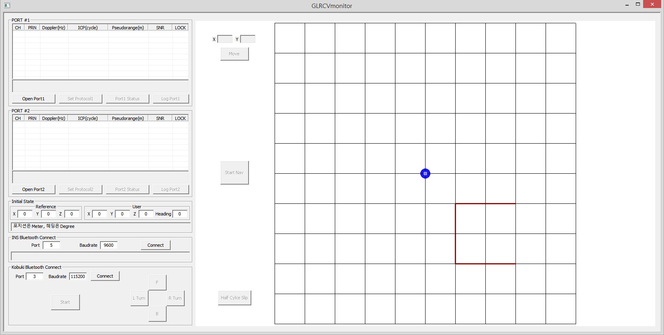
Task: Click the PORT #2 SNR column header
Action: tap(160, 118)
